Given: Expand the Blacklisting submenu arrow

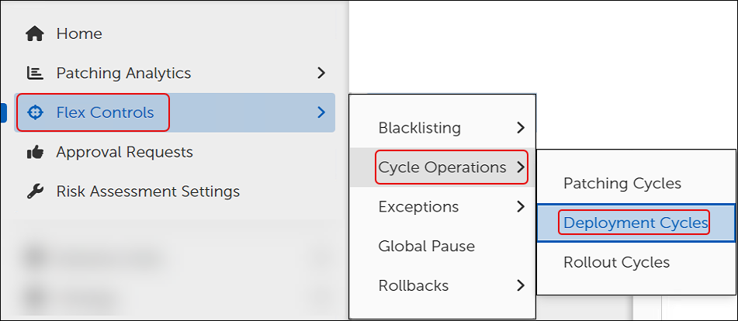Looking at the screenshot, I should 520,127.
